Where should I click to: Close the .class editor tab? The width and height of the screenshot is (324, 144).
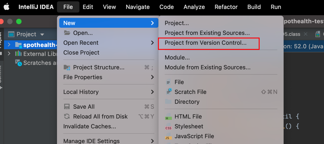click(306, 34)
